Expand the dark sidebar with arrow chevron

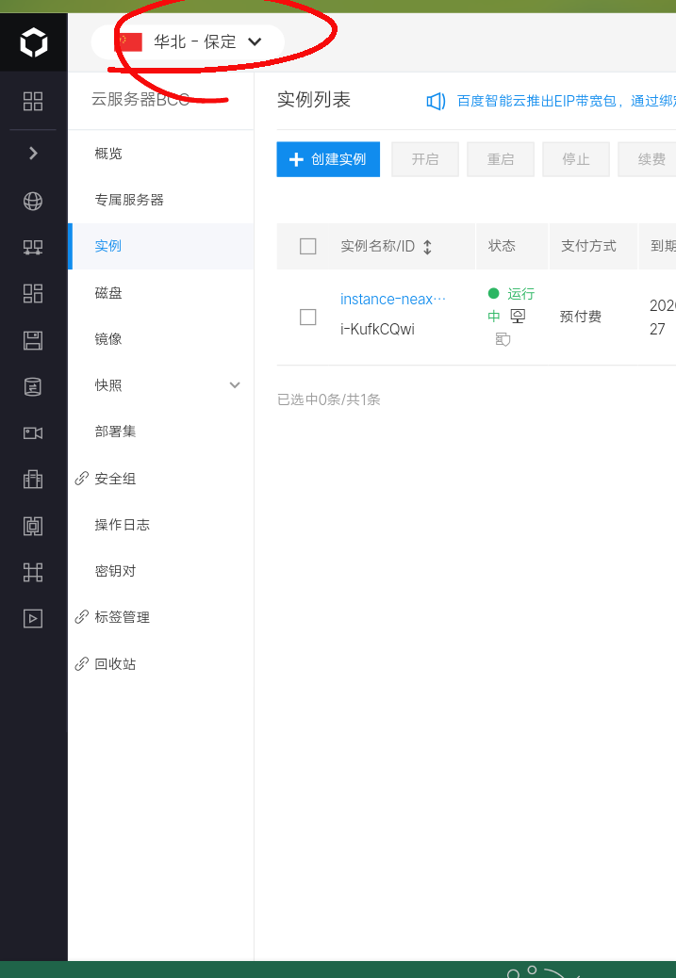point(33,154)
